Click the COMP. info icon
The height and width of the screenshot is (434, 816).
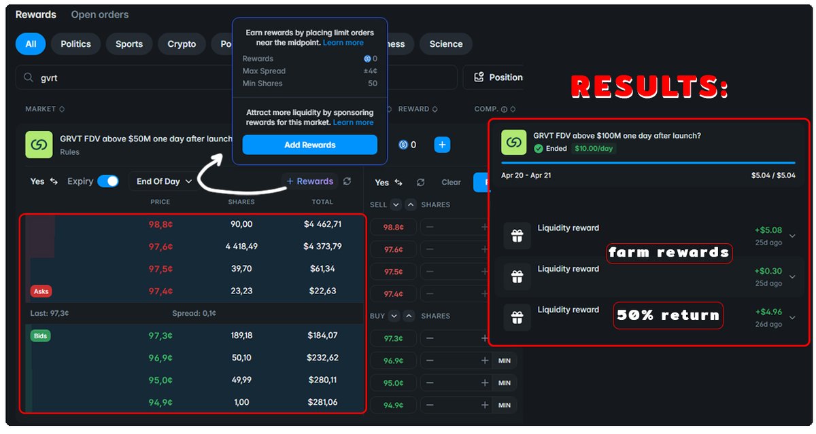[504, 109]
